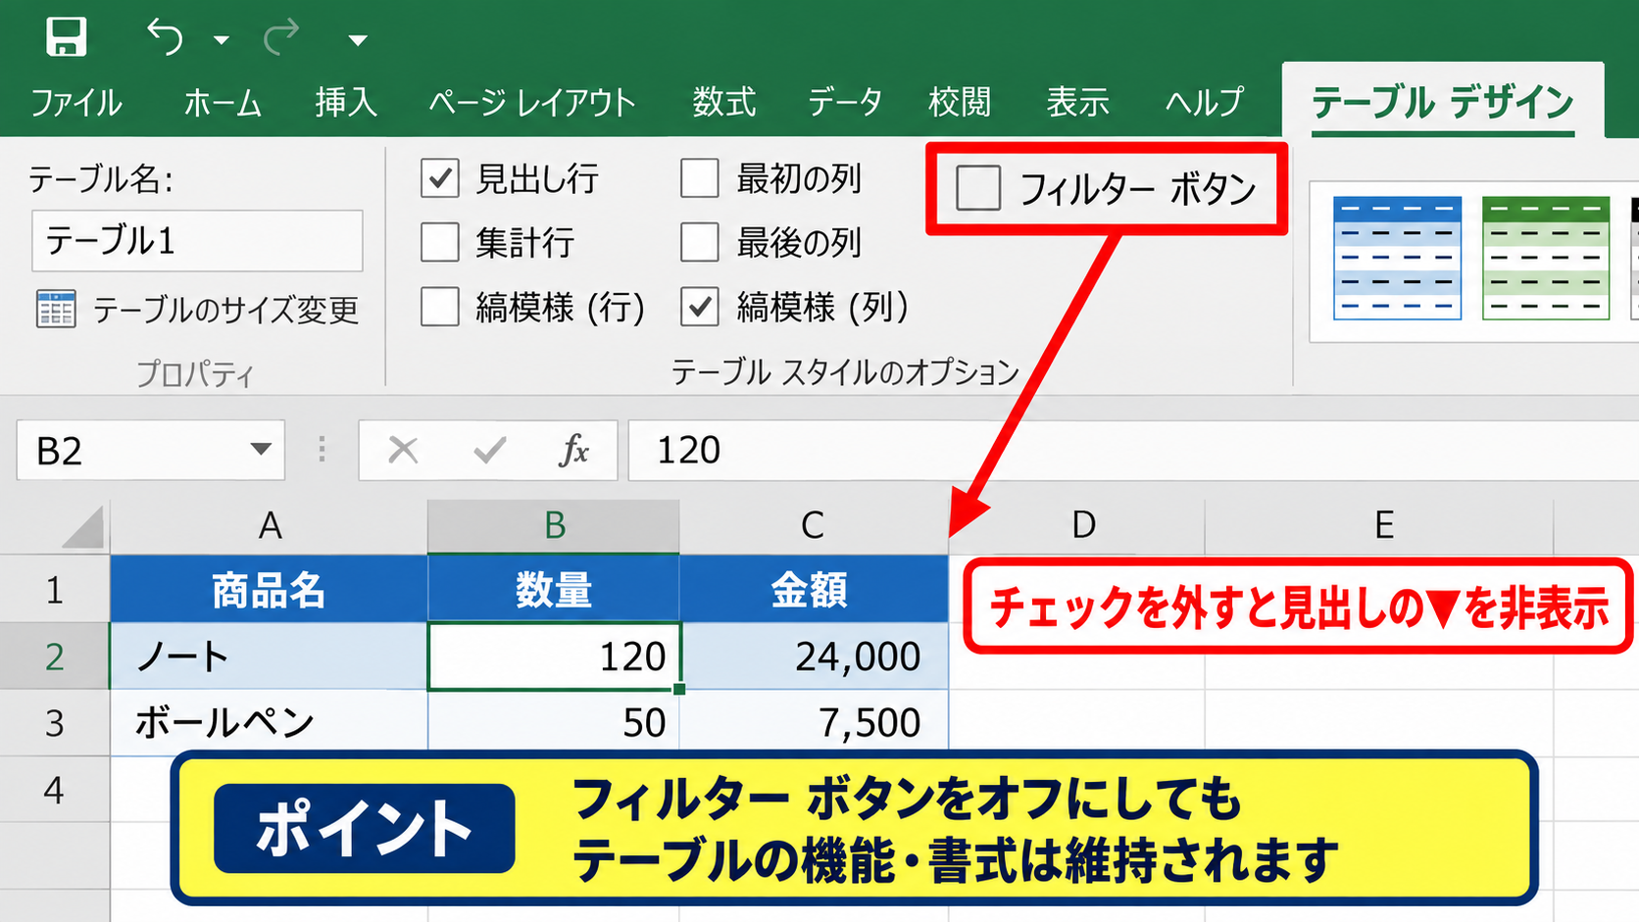Click the Select All corner triangle
The width and height of the screenshot is (1639, 922).
point(83,527)
